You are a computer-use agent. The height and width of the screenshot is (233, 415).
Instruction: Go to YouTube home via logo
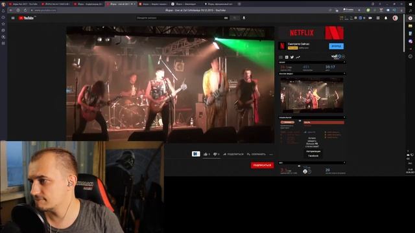[26, 18]
